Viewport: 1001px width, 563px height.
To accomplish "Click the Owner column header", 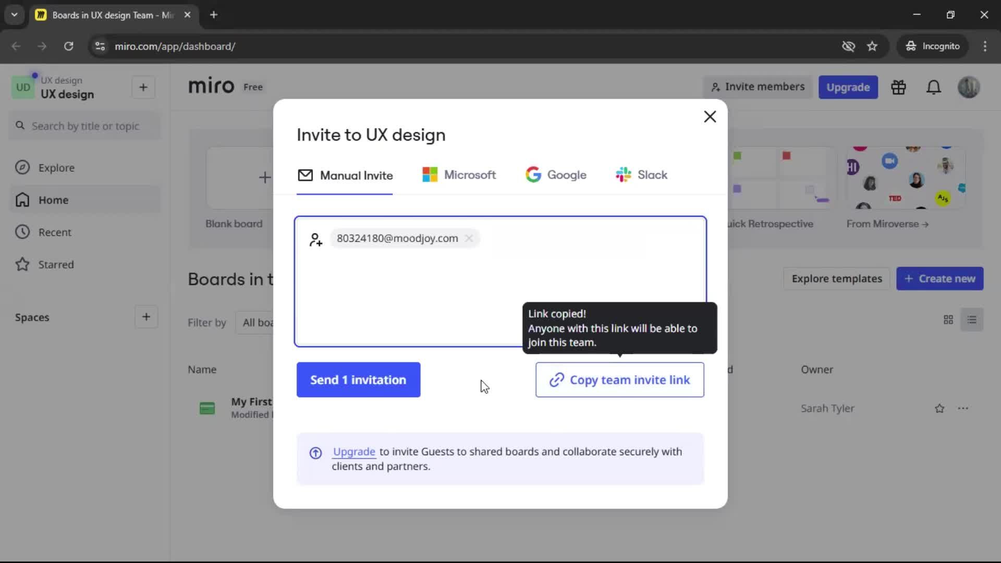I will [x=816, y=370].
